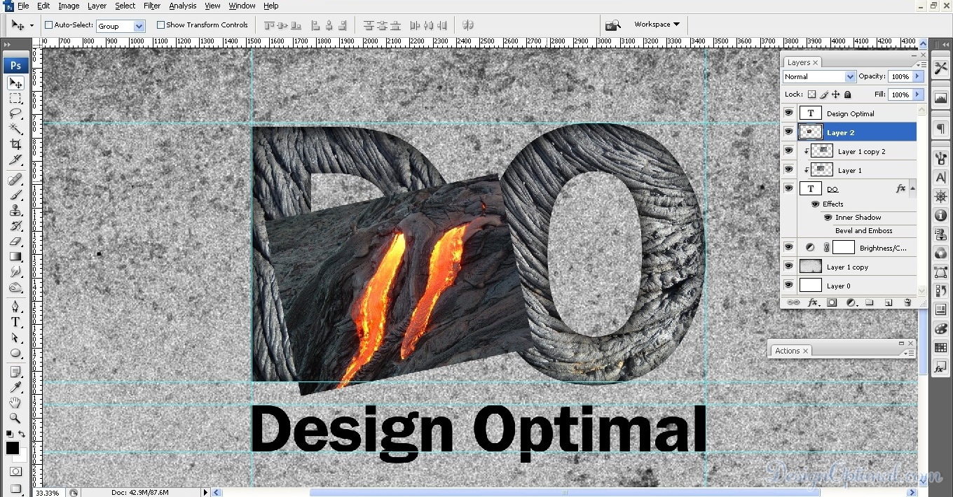Select the Move tool in the toolbox
This screenshot has height=497, width=953.
pos(15,83)
